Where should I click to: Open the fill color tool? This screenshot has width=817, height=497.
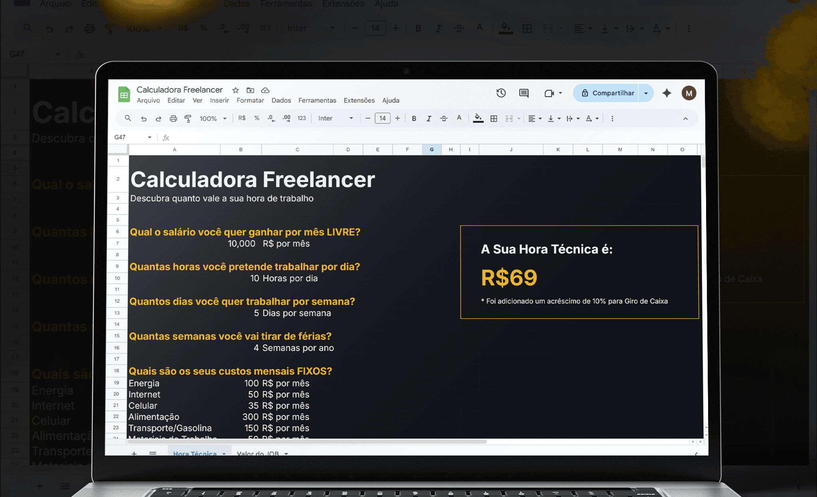click(478, 118)
